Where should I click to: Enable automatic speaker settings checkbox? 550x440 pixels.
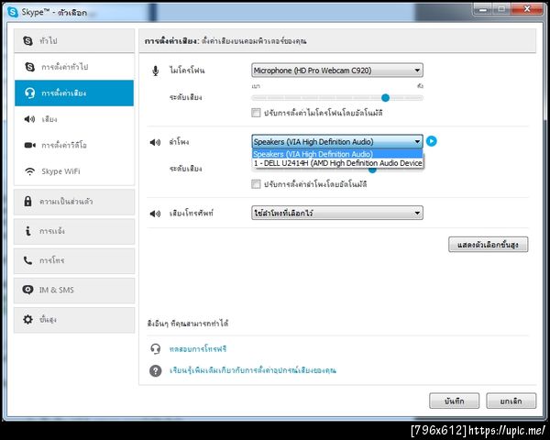coord(256,184)
